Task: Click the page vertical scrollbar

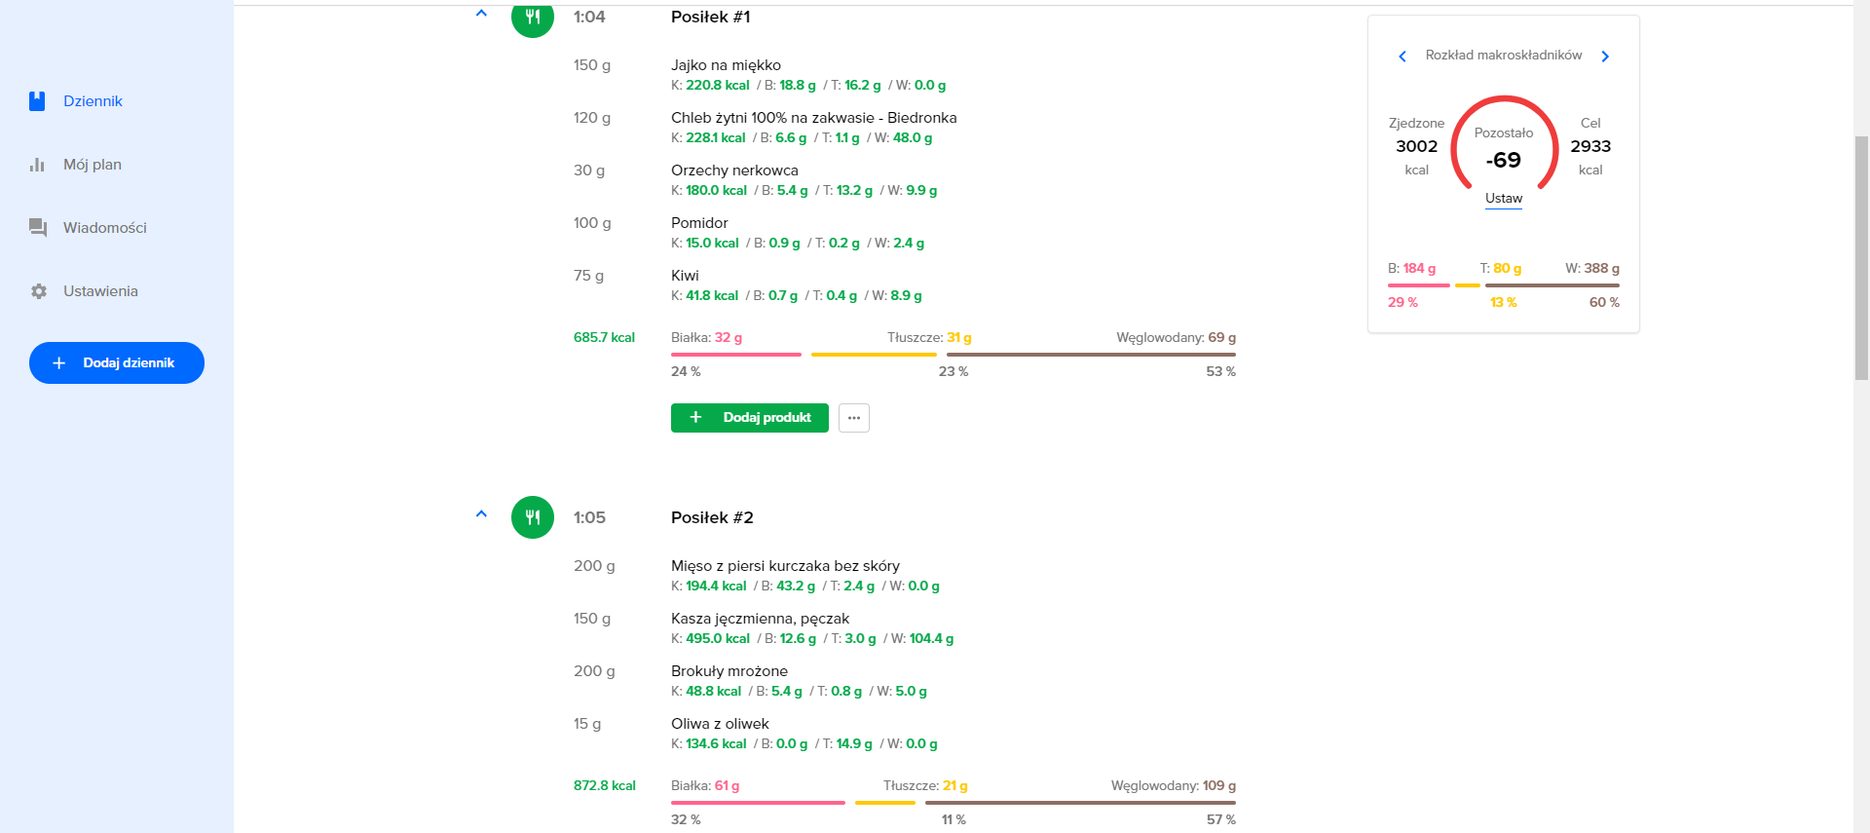Action: (1861, 258)
